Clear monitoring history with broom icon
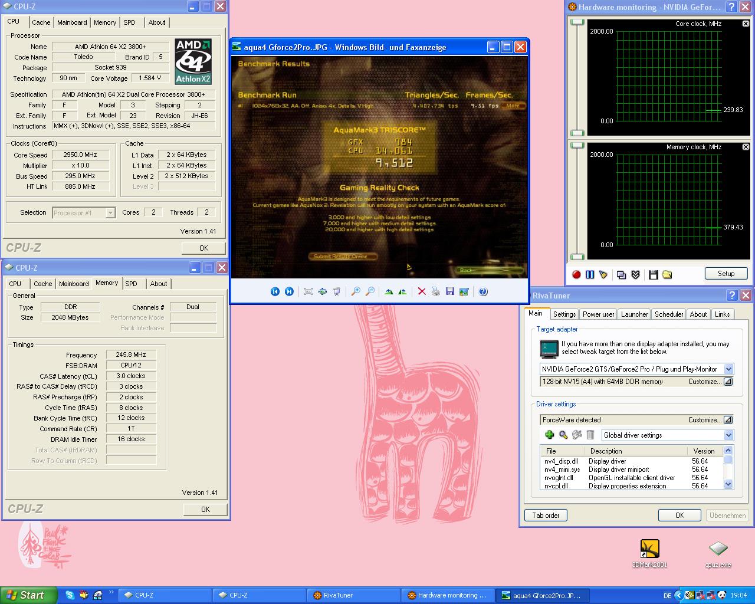 coord(603,274)
